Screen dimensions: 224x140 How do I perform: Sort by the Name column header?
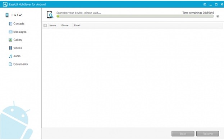[52, 25]
